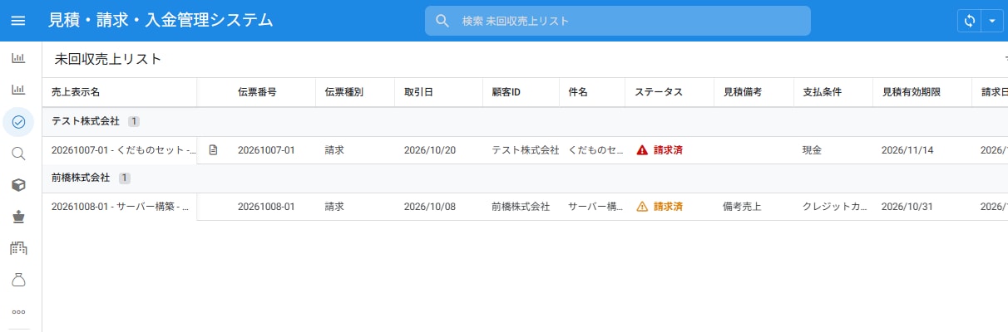Click 請求 type cell in 前橋株式会社 row

pos(334,207)
